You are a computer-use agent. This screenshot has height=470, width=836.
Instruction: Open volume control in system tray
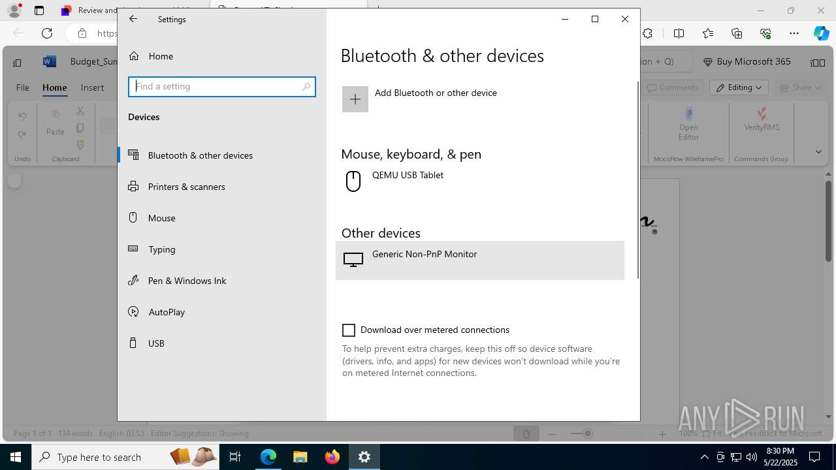click(752, 457)
